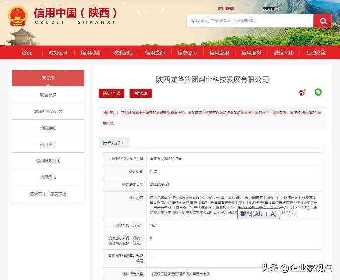Click the penalty content paragraph
340x280 pixels.
pos(234,205)
